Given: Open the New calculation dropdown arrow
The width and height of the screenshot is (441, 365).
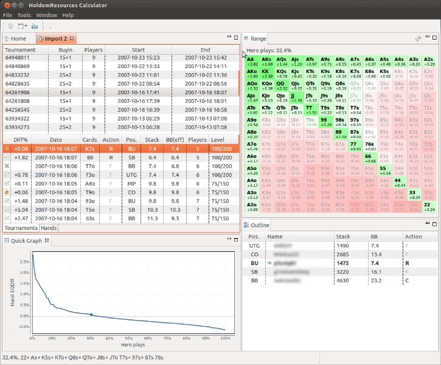Looking at the screenshot, I should 26,26.
